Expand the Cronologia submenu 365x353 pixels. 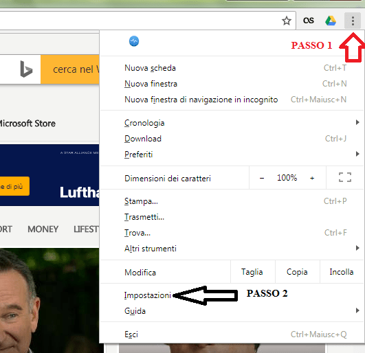pos(232,123)
